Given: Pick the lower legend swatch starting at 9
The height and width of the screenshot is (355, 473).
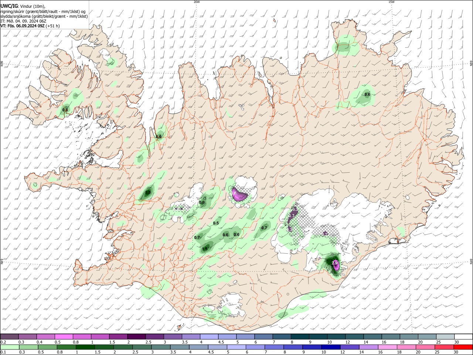Looking at the screenshot, I should tap(311, 347).
